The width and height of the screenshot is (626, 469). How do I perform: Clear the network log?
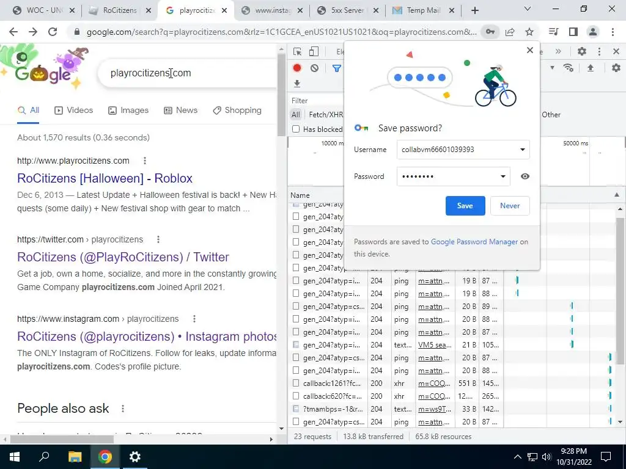315,68
